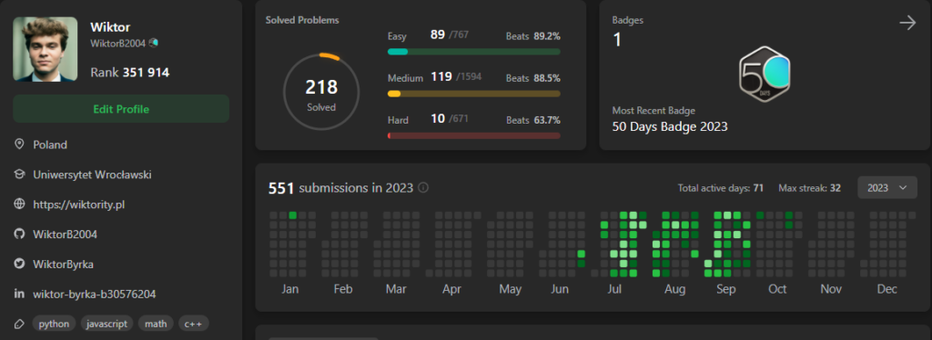This screenshot has width=932, height=340.
Task: Click the Most Recent Badge label
Action: click(x=653, y=110)
